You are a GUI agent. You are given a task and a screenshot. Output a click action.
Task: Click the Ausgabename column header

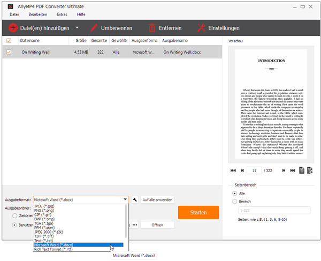pos(191,41)
